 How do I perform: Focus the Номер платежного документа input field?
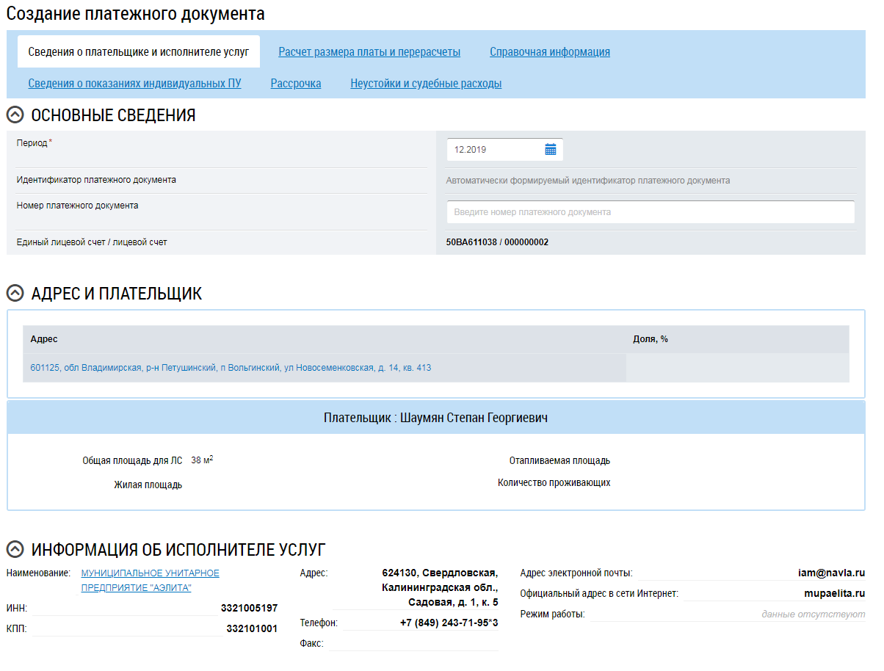coord(650,212)
